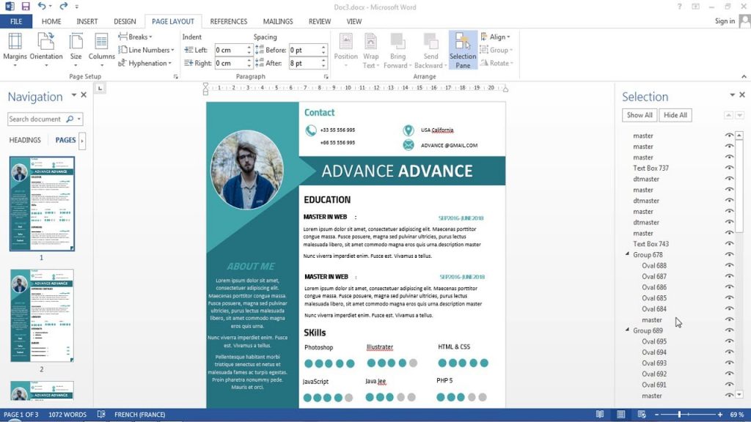Open the Breaks dropdown
The height and width of the screenshot is (422, 751).
pos(136,37)
